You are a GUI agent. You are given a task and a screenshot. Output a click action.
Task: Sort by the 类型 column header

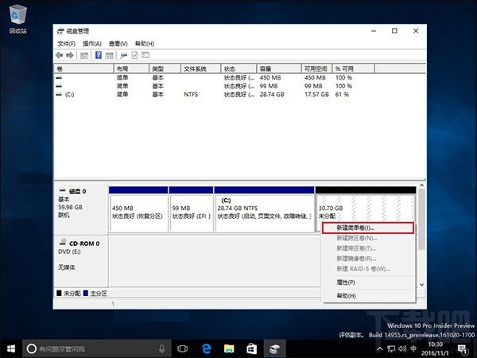(x=165, y=68)
